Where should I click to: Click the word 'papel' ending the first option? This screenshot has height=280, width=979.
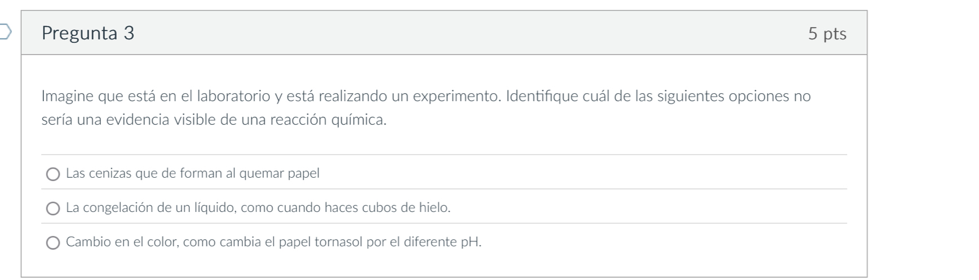303,173
